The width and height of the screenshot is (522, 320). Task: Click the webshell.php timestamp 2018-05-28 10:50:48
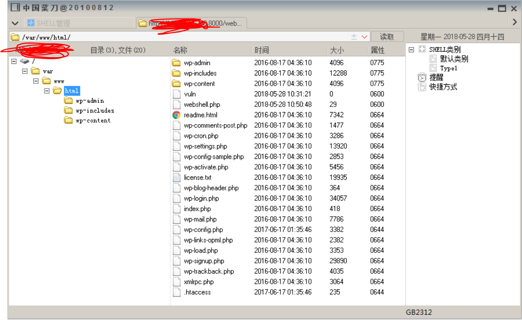[x=283, y=105]
